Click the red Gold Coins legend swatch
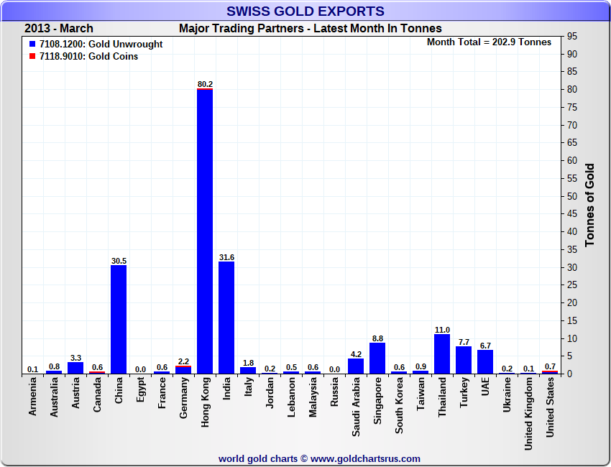Image resolution: width=611 pixels, height=467 pixels. coord(32,56)
